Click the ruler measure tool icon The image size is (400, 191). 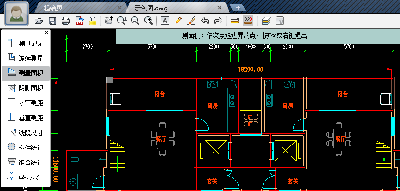(234, 21)
